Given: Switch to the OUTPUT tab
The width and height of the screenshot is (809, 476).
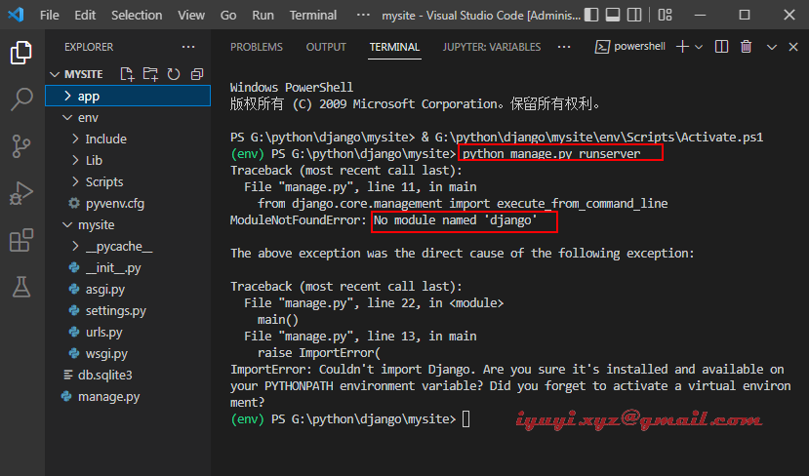Looking at the screenshot, I should tap(326, 47).
